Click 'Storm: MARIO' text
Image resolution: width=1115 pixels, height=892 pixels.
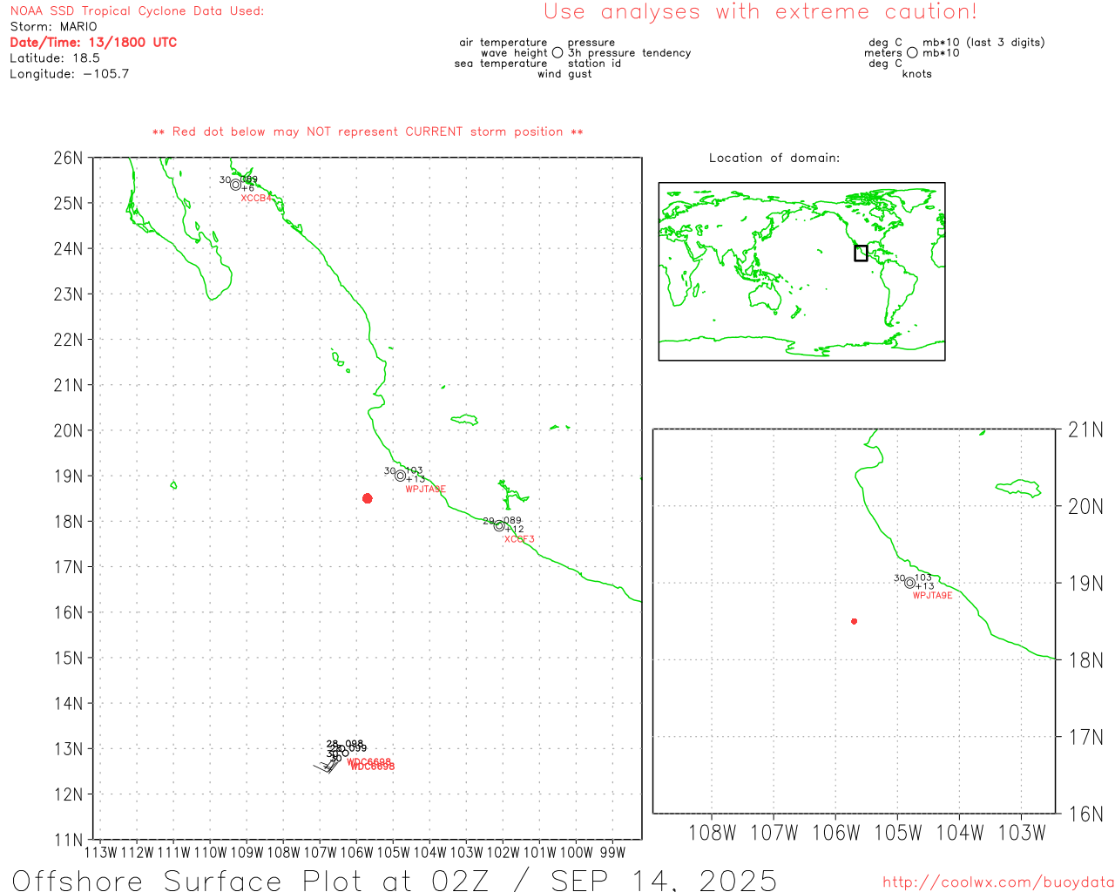53,27
